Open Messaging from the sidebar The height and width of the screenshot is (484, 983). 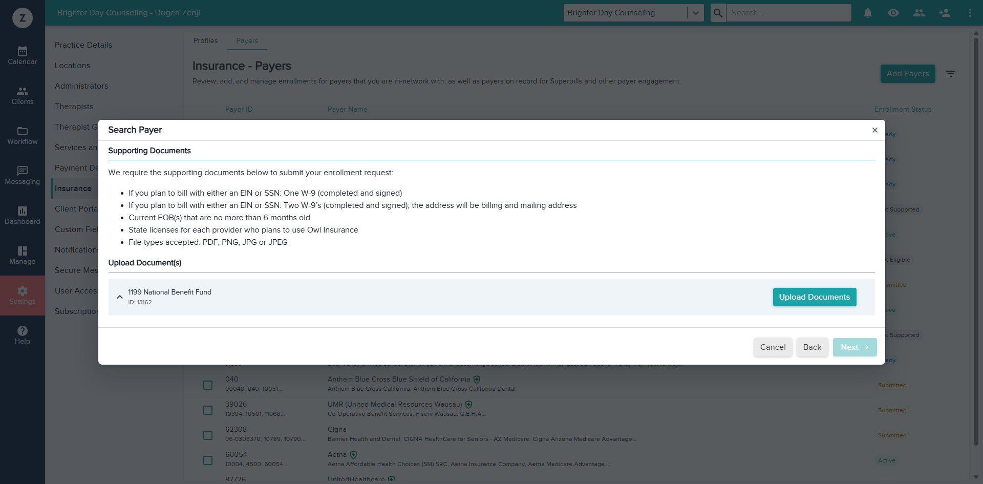coord(23,176)
